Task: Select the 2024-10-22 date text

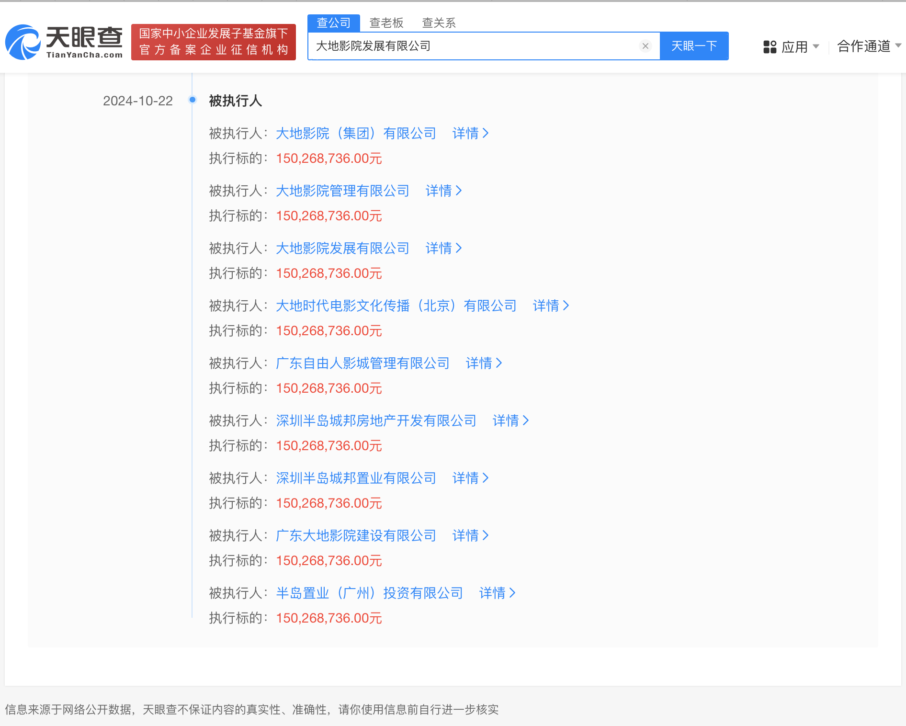Action: [138, 101]
